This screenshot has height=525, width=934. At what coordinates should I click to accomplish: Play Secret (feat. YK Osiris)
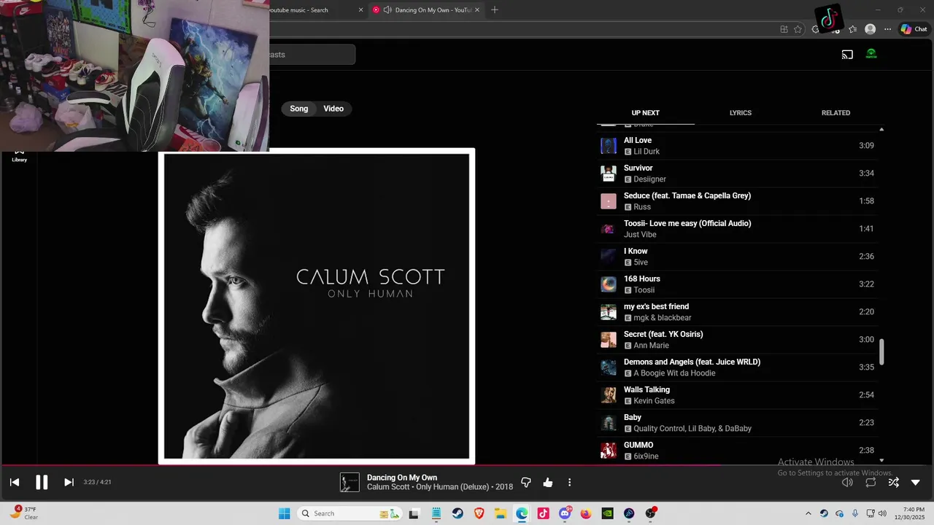(x=737, y=340)
